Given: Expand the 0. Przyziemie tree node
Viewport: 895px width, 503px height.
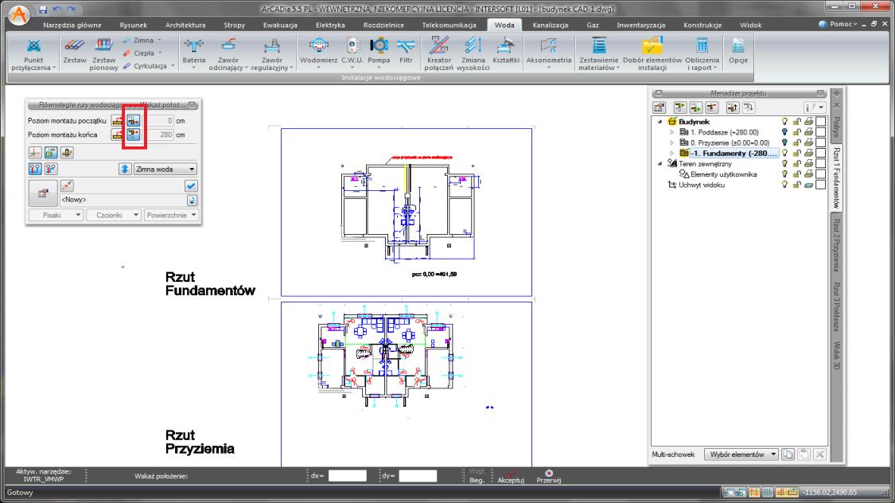Looking at the screenshot, I should point(671,142).
